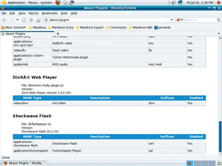This screenshot has height=166, width=222.
Task: Click the Stop loading button
Action: (x=31, y=20)
